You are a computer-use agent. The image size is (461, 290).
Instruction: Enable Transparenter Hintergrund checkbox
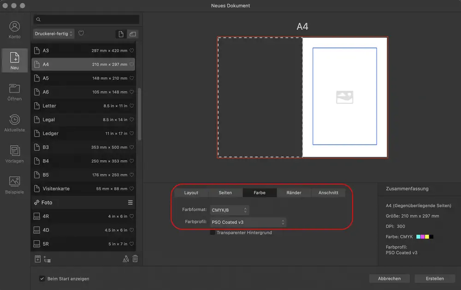coord(213,232)
